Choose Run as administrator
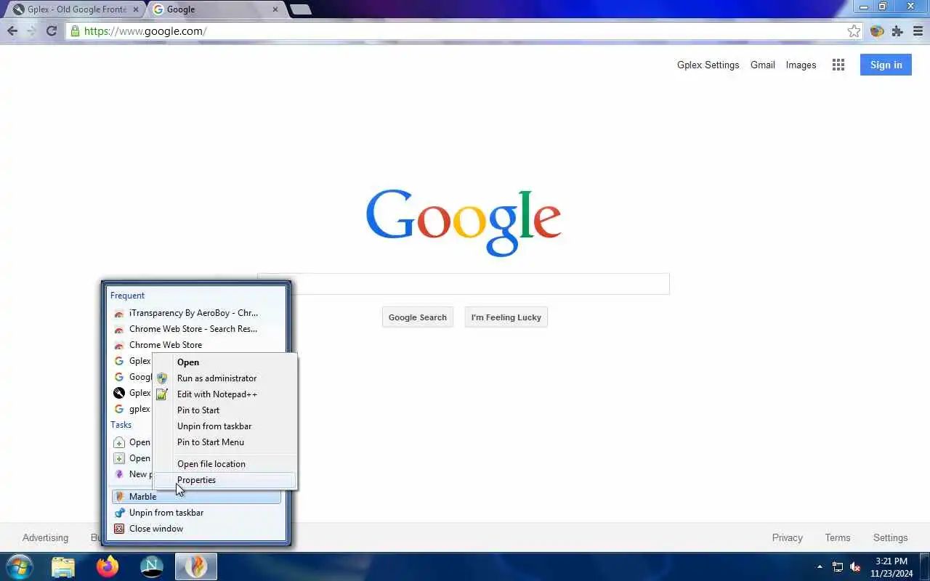 [x=225, y=378]
